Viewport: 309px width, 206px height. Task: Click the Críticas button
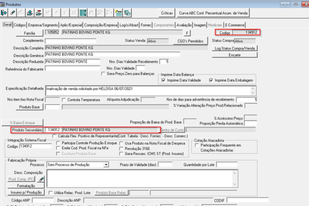[x=167, y=13]
